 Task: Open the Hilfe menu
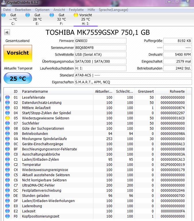(91, 10)
